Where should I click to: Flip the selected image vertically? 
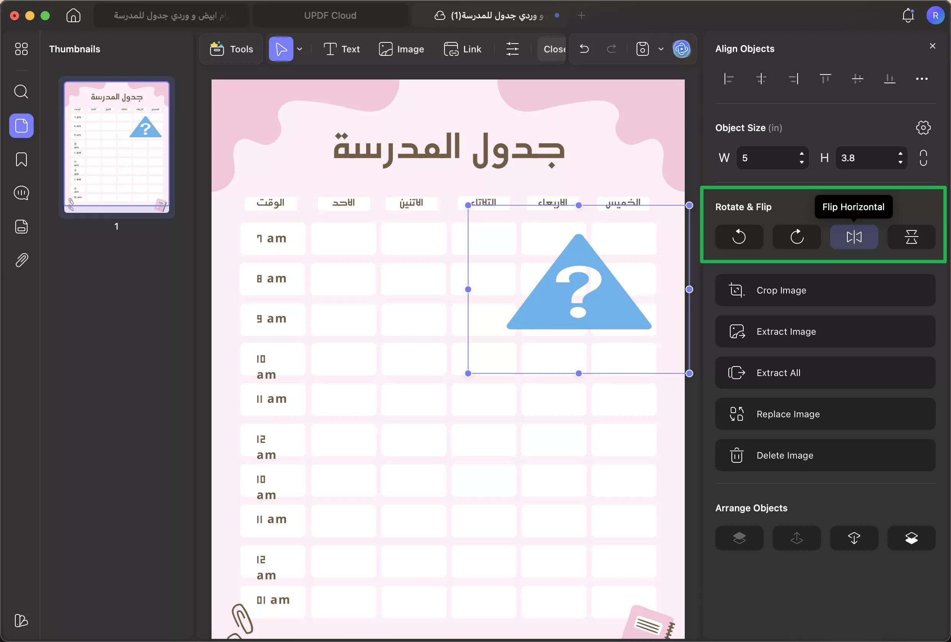coord(912,237)
